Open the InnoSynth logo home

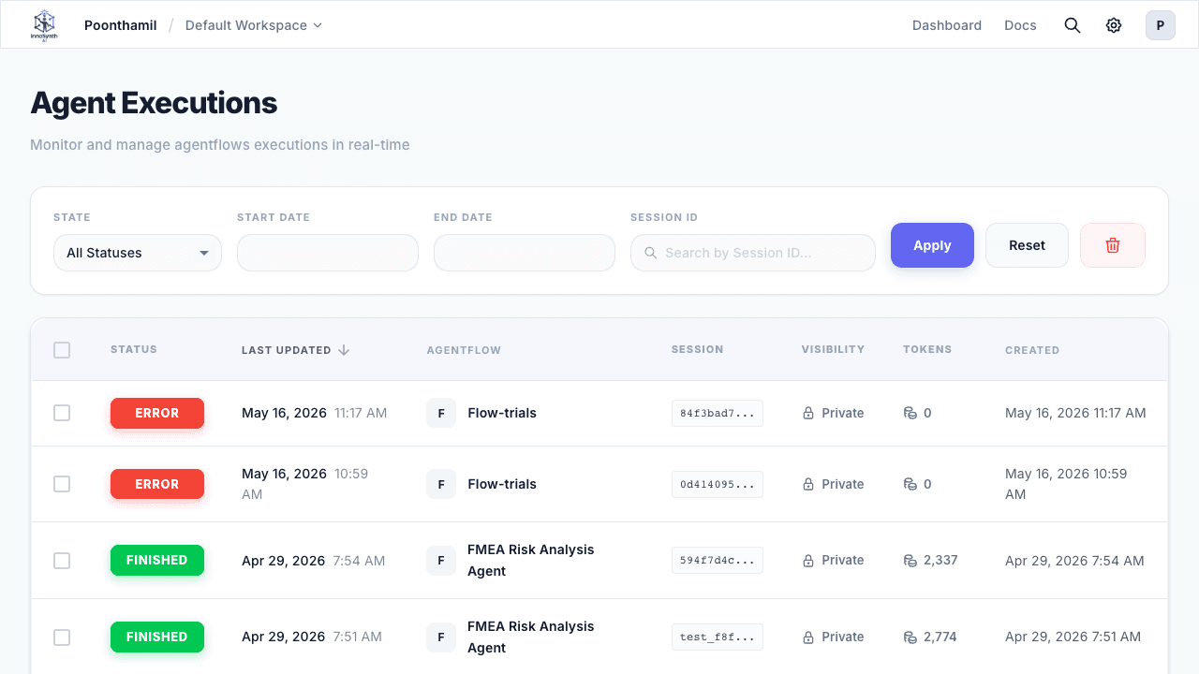click(x=44, y=25)
